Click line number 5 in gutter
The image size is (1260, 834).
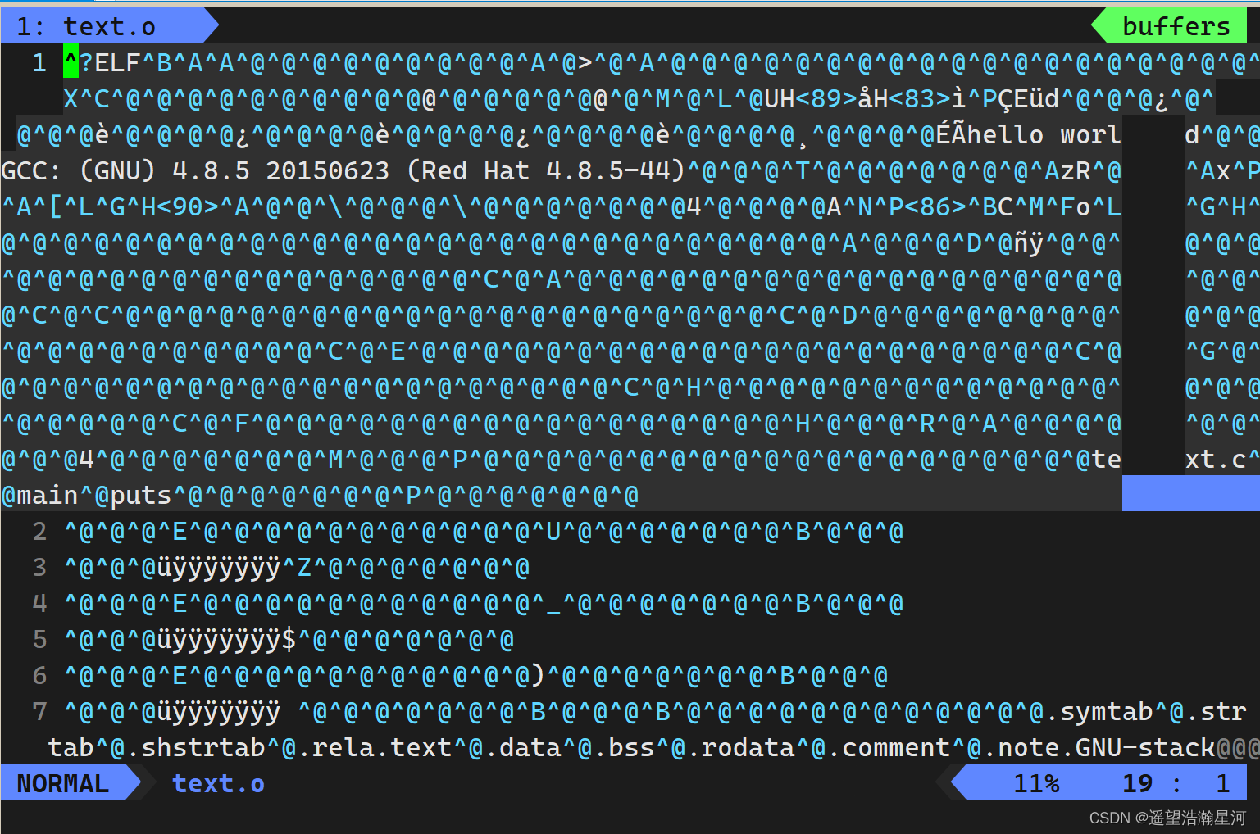click(x=39, y=639)
